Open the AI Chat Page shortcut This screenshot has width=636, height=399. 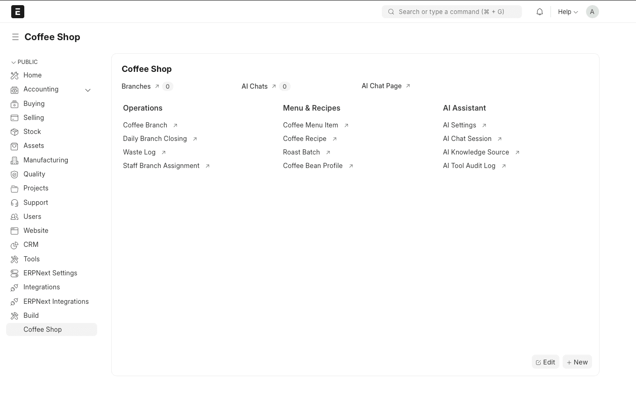382,86
